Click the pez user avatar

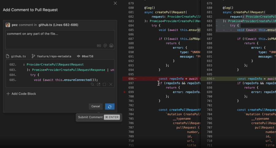pos(8,25)
